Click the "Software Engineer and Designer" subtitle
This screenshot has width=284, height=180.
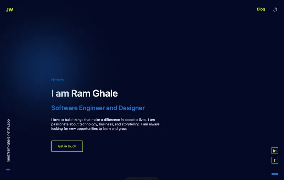coord(98,108)
